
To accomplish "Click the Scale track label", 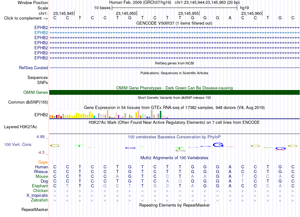I will point(43,8).
